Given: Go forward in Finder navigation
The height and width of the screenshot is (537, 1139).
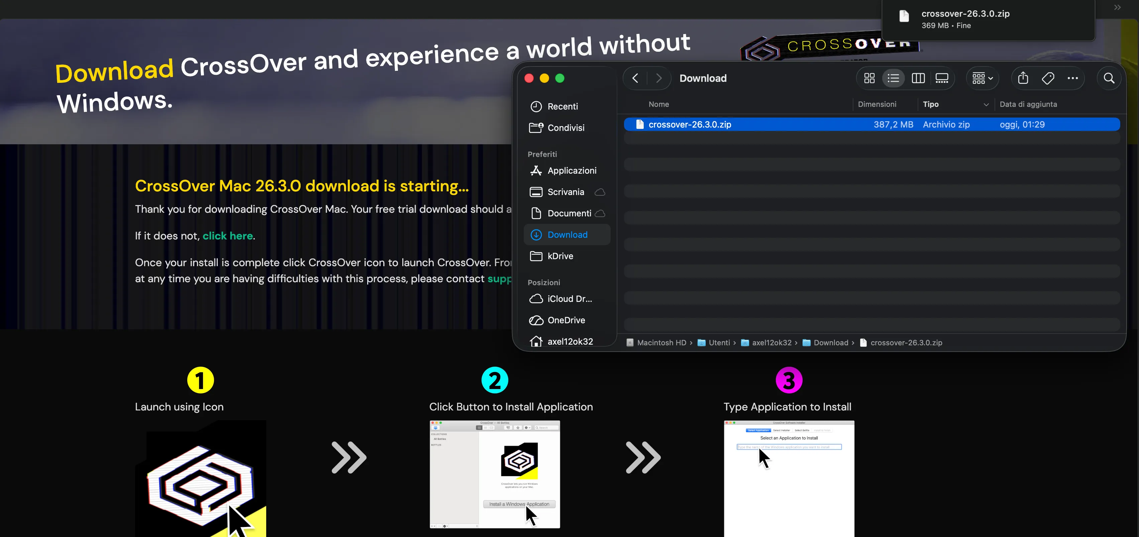Looking at the screenshot, I should (x=659, y=78).
